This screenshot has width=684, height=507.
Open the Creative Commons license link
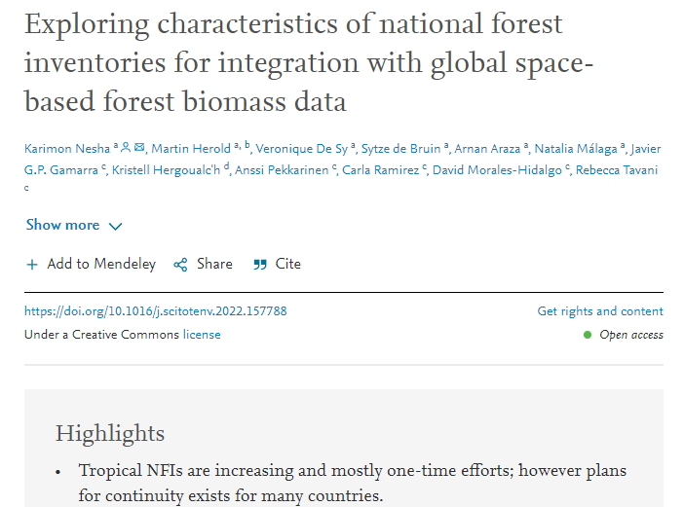(202, 335)
